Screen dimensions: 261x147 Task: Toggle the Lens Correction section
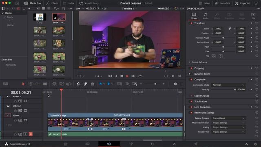pyautogui.click(x=191, y=107)
